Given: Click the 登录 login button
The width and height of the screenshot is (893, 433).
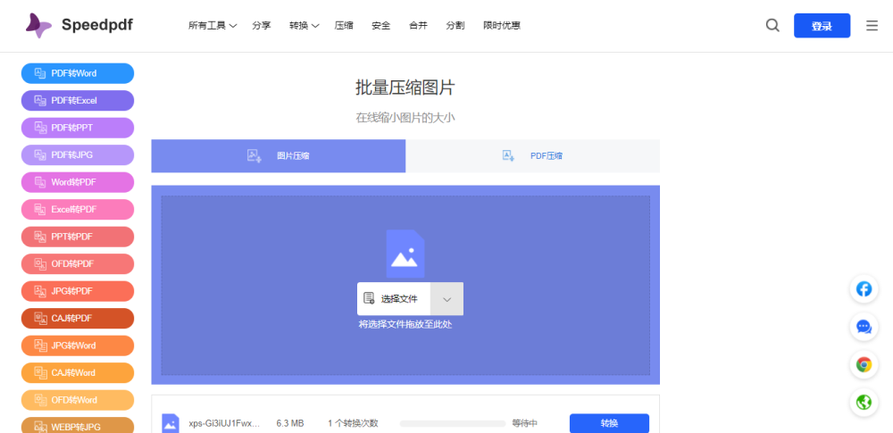Looking at the screenshot, I should 822,26.
